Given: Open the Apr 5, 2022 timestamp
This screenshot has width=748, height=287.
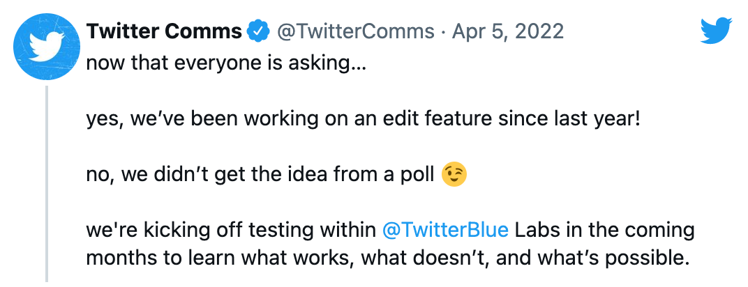Looking at the screenshot, I should (508, 32).
